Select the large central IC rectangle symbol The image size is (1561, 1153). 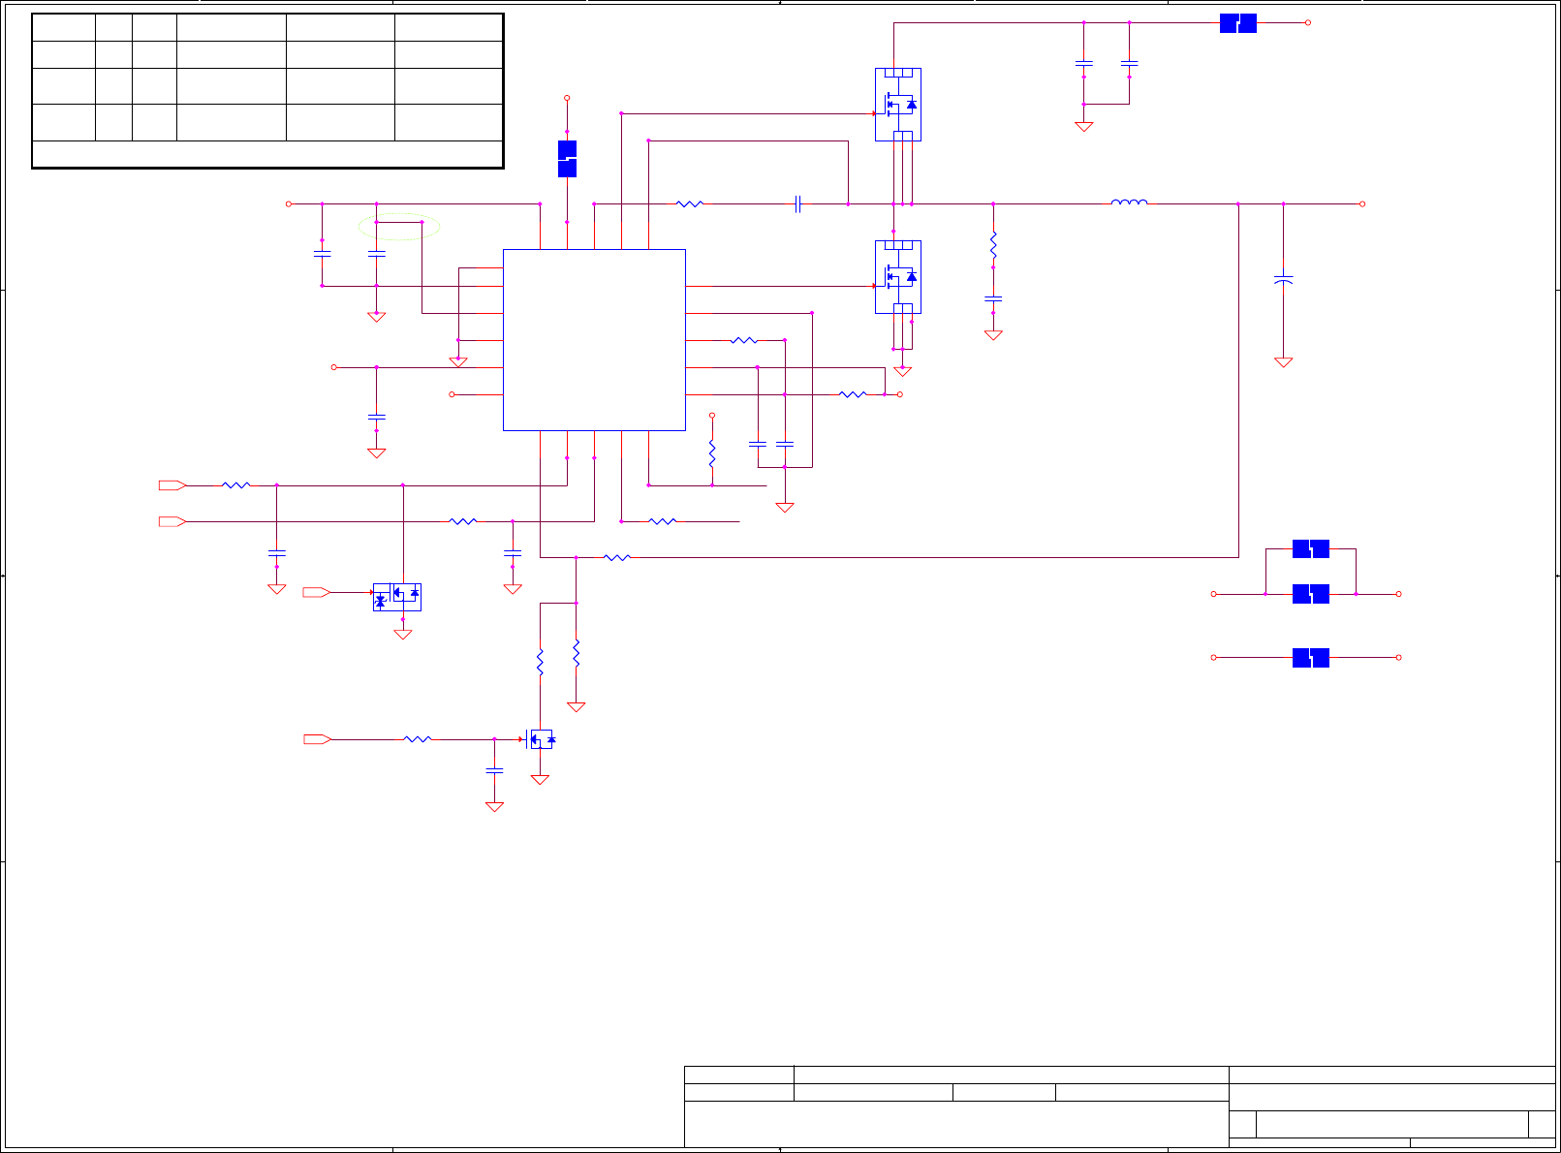[594, 340]
